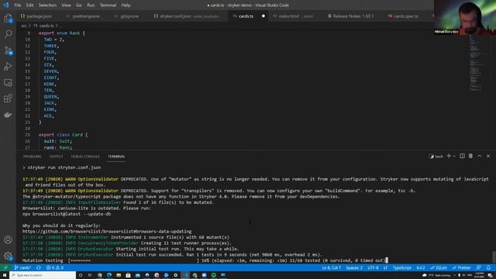496x279 pixels.
Task: Go to line via Ln 8, Col 7
Action: (331, 267)
